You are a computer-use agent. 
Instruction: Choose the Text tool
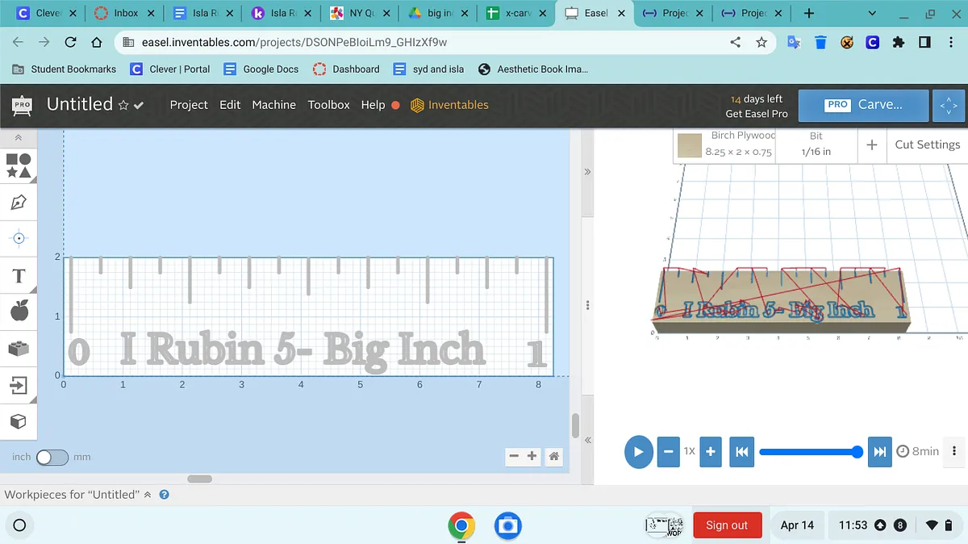pos(19,277)
